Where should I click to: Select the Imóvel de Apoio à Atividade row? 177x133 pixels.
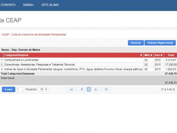(x=88, y=69)
